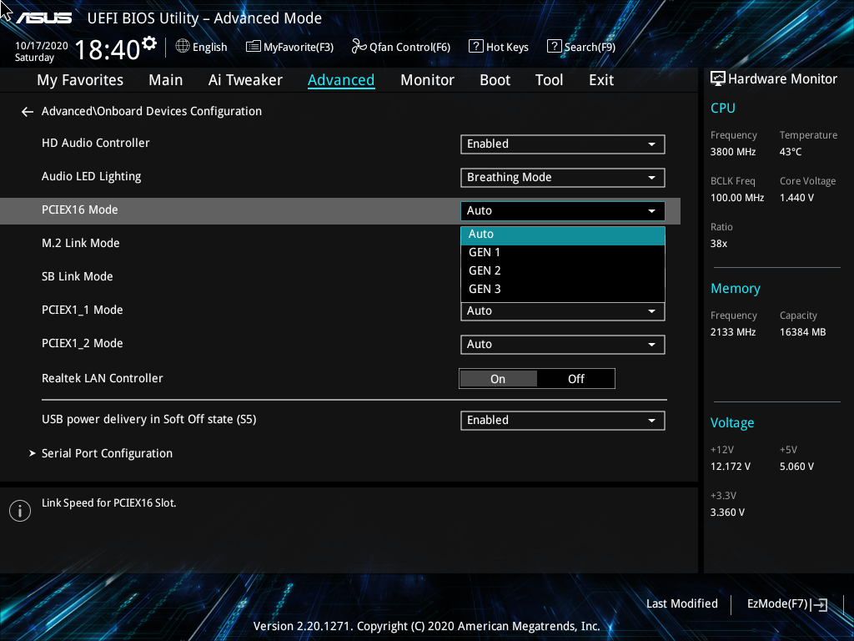Viewport: 854px width, 641px height.
Task: Click the 43°C temperature value
Action: [x=791, y=152]
